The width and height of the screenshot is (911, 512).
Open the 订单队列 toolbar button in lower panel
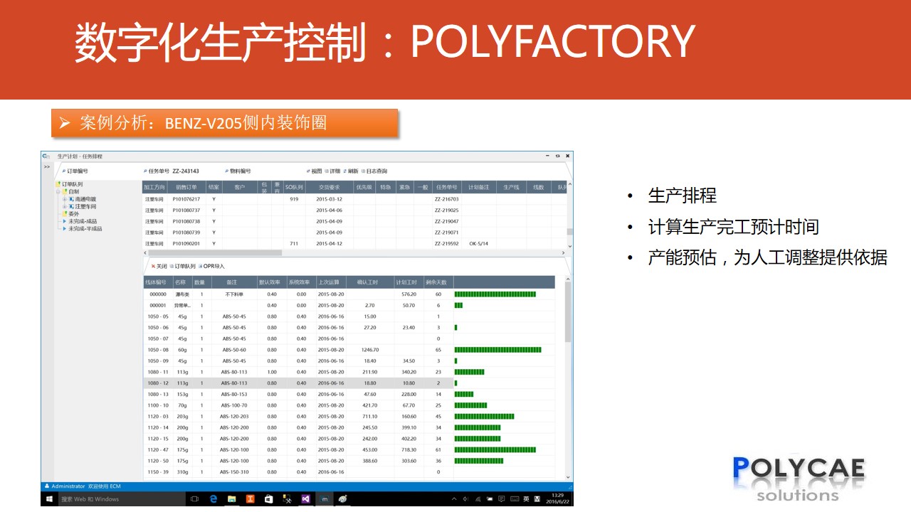pos(182,266)
